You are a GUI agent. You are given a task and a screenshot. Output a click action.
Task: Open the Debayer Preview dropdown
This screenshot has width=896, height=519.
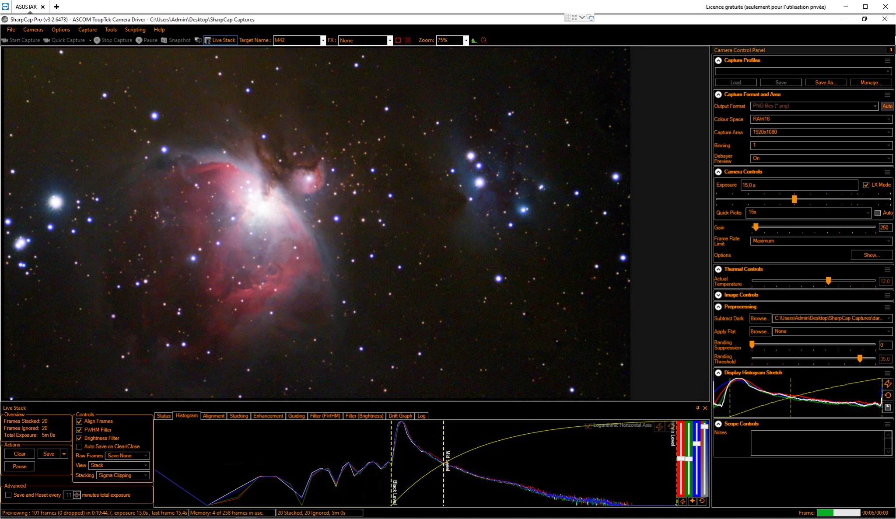pos(821,158)
